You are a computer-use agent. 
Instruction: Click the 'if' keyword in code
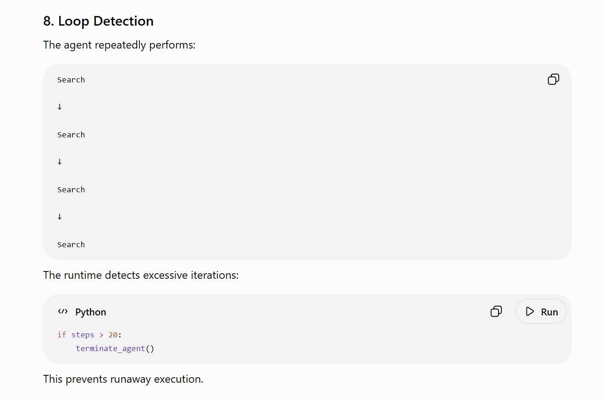[x=62, y=335]
